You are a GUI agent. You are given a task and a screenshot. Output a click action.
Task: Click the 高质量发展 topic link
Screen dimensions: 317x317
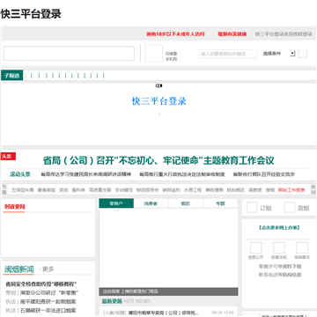pos(100,190)
